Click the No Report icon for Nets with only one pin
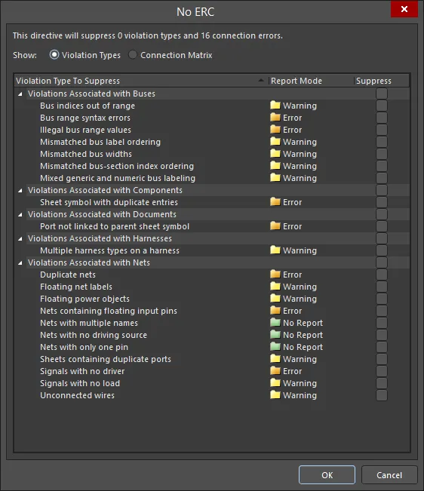This screenshot has width=424, height=491. pos(275,346)
